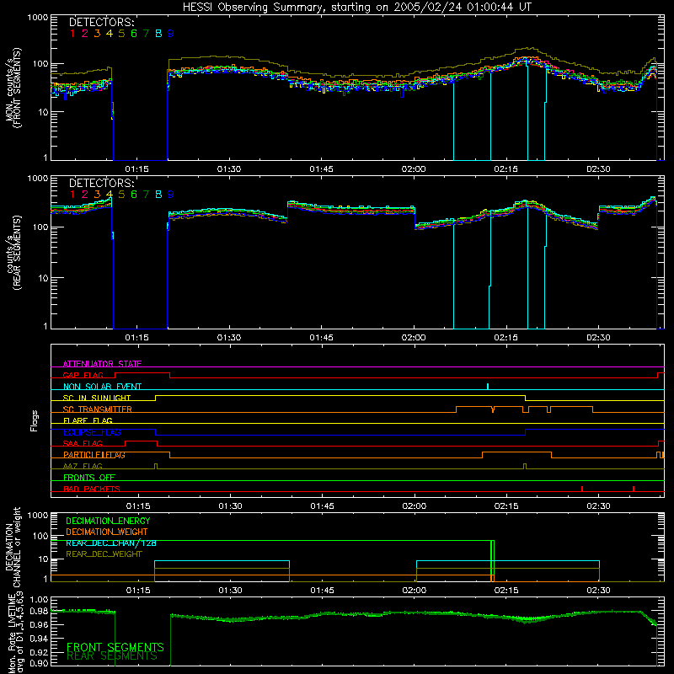
Task: Select detector 2 in front segments legend
Action: [x=85, y=34]
